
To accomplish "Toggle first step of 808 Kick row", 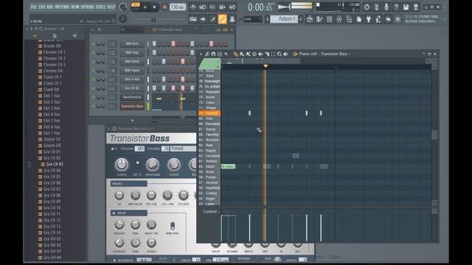I will (154, 44).
